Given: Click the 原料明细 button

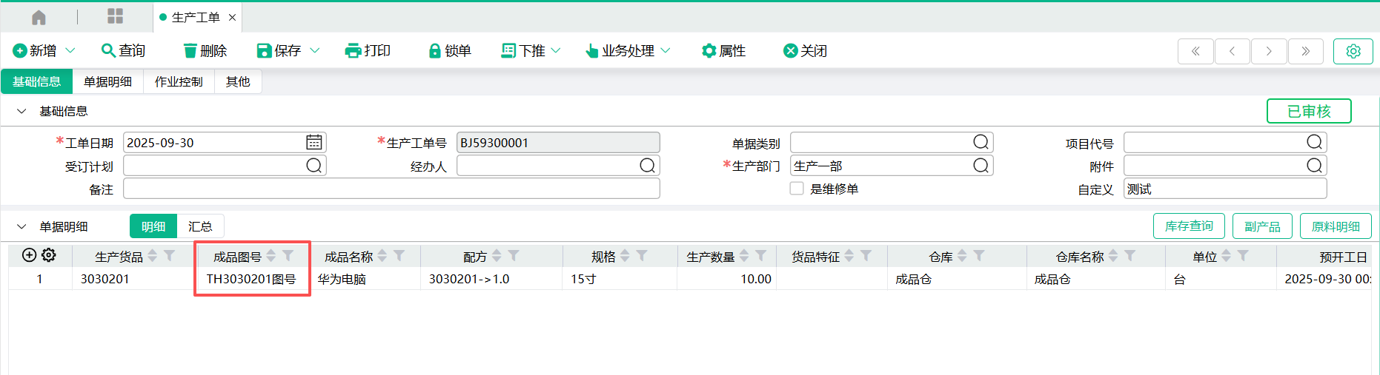Looking at the screenshot, I should (x=1335, y=226).
